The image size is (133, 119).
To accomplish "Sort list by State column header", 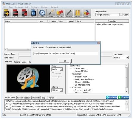I will tap(62, 21).
